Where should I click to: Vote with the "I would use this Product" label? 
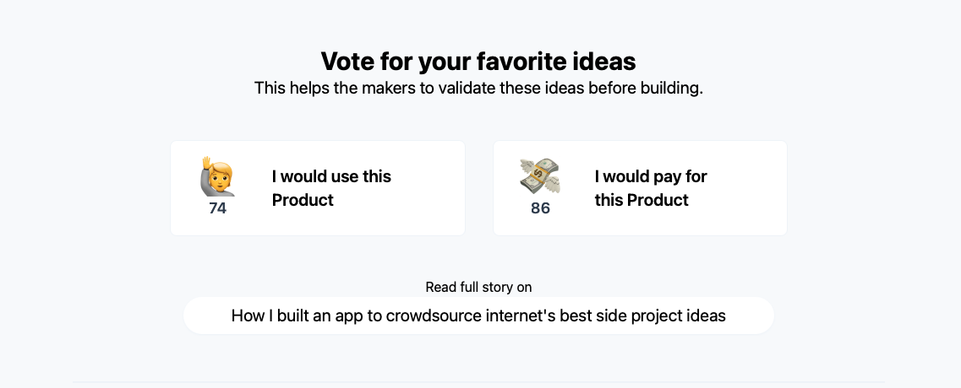point(331,188)
